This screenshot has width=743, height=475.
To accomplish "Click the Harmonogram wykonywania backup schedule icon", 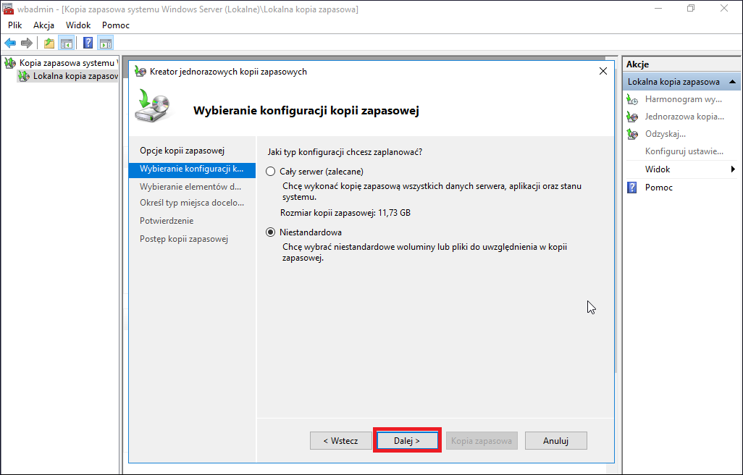I will coord(632,99).
